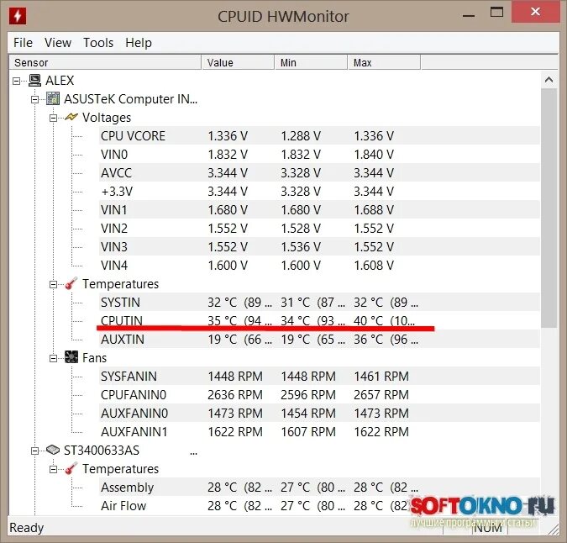This screenshot has width=567, height=543.
Task: Collapse the motherboard Temperatures section
Action: tap(53, 284)
